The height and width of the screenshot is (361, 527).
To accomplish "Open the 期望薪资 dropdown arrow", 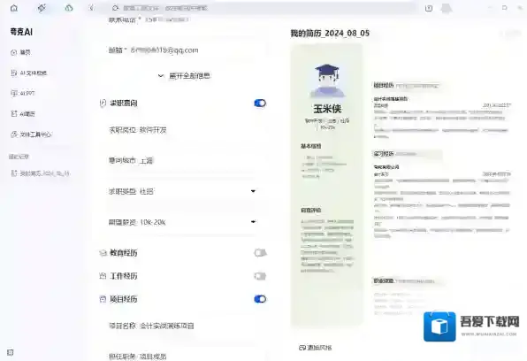I will click(253, 222).
